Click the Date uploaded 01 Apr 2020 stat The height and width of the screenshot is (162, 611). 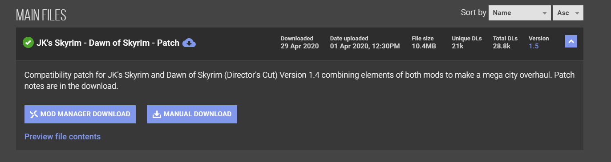[365, 42]
